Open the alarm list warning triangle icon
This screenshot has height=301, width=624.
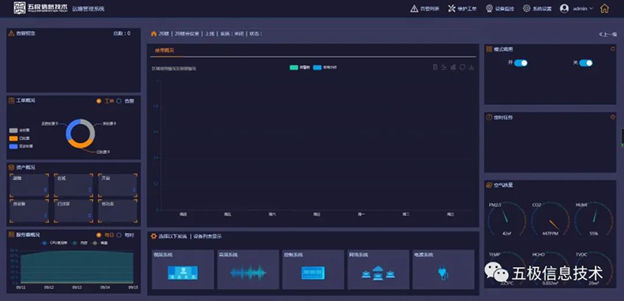click(x=414, y=9)
